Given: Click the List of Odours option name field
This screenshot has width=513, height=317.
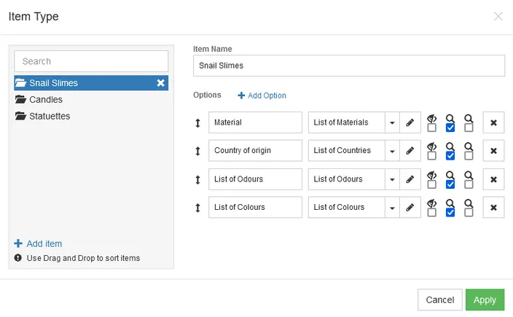Looking at the screenshot, I should coord(255,179).
